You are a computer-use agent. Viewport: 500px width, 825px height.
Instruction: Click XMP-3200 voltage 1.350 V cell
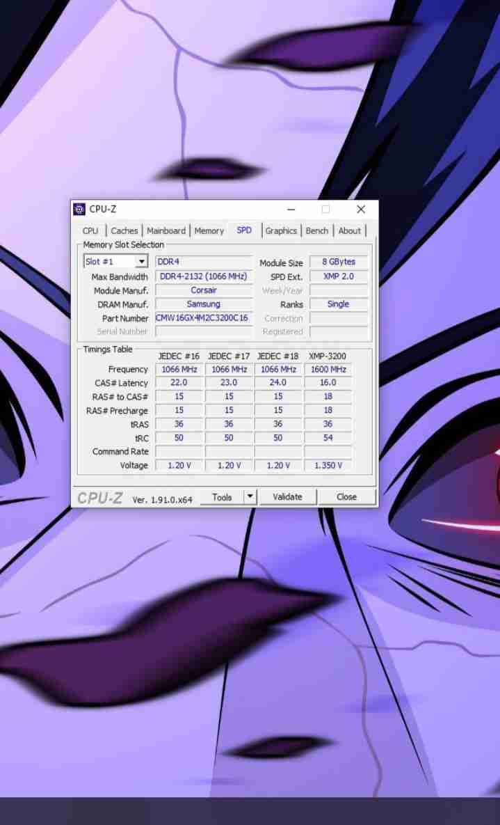coord(328,465)
